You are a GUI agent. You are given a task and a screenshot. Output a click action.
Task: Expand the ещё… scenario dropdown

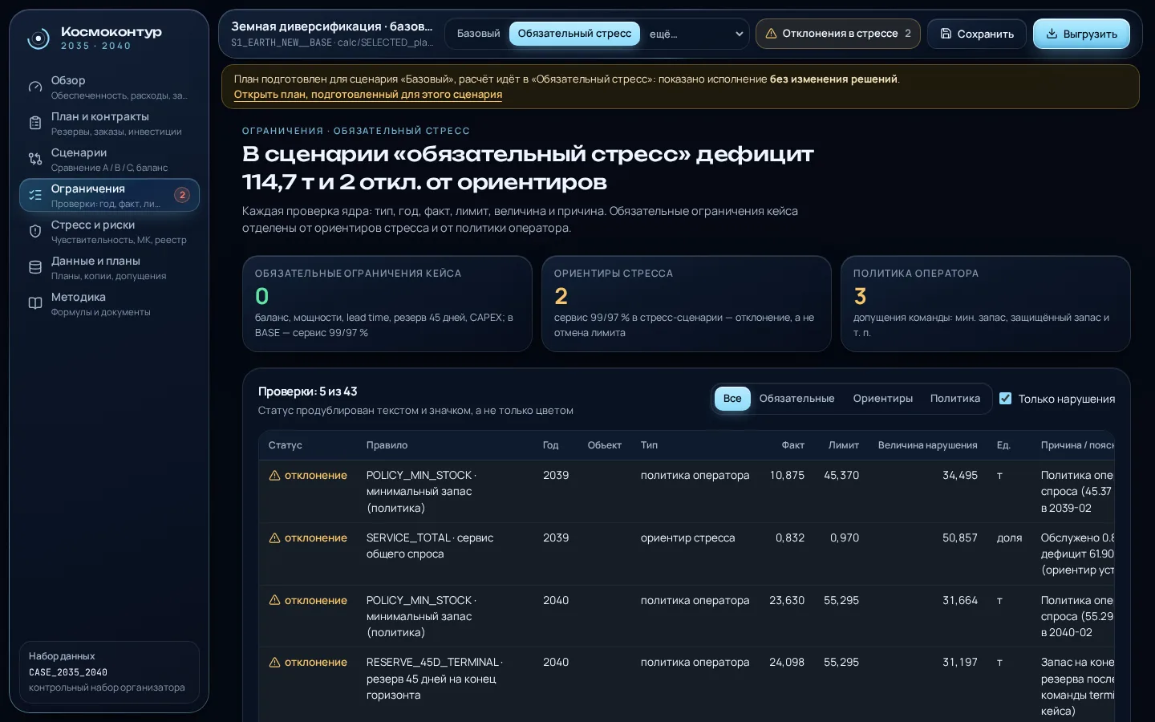[x=695, y=34]
